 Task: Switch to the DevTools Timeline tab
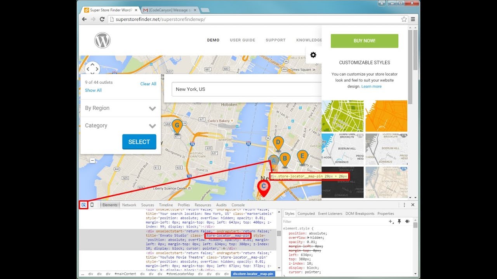tap(166, 205)
